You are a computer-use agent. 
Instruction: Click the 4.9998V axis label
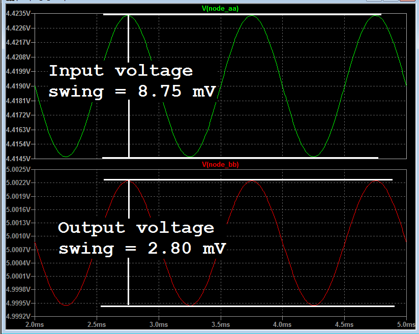[x=18, y=289]
